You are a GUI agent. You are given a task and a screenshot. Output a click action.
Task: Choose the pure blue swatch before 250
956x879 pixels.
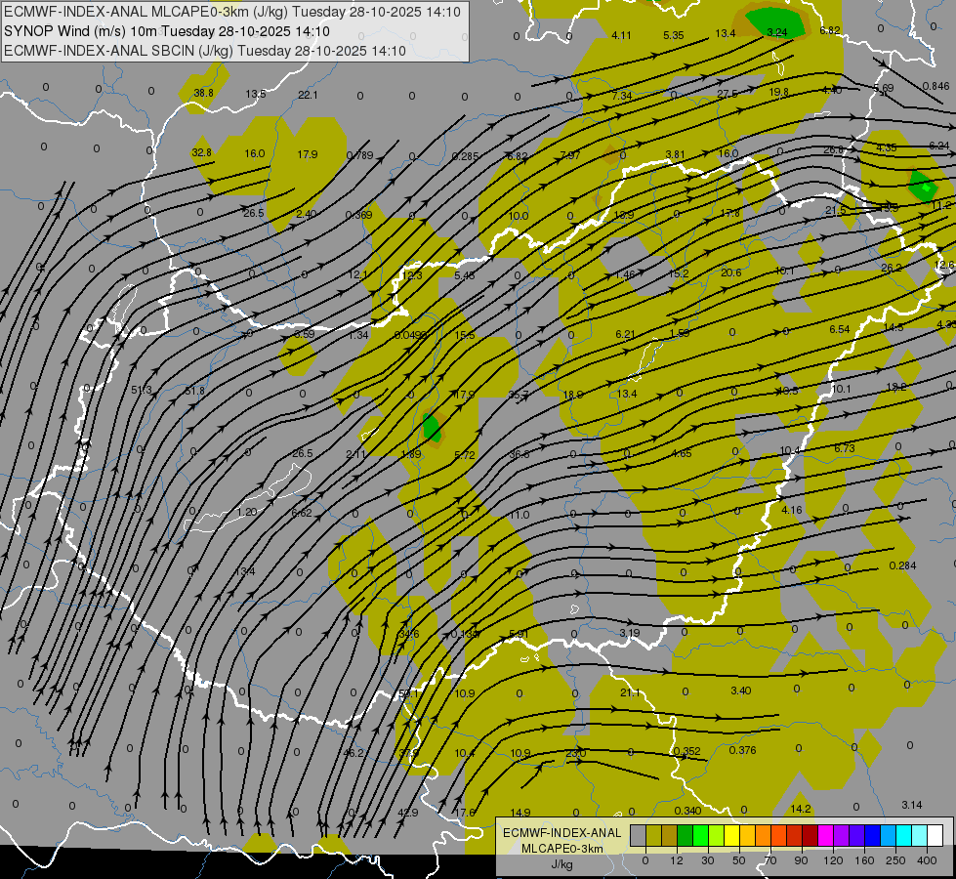(x=872, y=835)
